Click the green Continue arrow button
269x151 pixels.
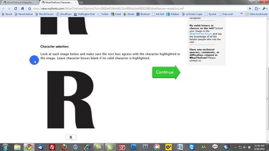click(x=166, y=72)
